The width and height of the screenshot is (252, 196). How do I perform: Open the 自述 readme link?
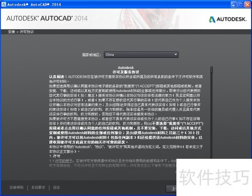click(x=56, y=187)
